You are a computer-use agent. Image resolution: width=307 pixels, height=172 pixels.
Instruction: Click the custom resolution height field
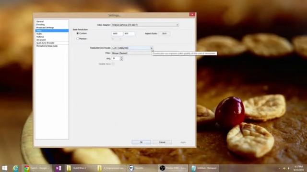[x=129, y=33]
